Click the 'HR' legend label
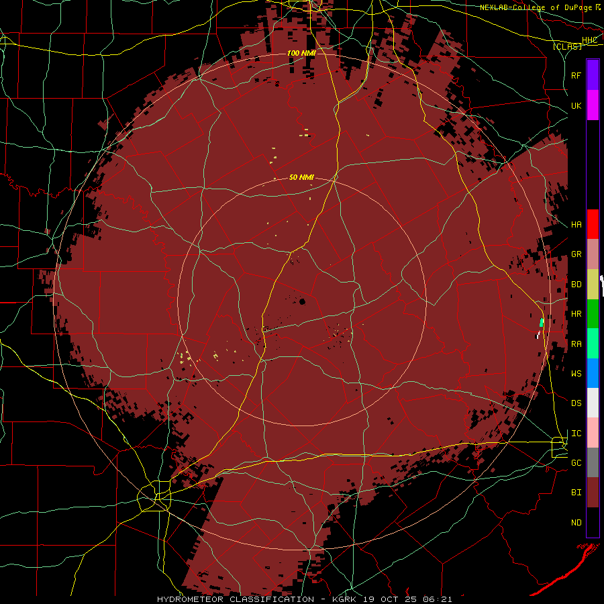 click(x=576, y=314)
